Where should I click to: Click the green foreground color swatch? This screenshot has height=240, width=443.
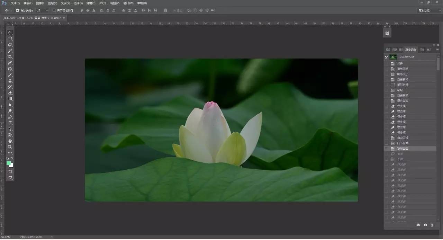pos(9,163)
